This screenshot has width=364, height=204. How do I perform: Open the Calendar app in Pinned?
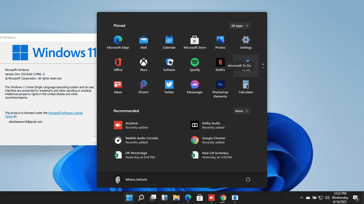169,42
